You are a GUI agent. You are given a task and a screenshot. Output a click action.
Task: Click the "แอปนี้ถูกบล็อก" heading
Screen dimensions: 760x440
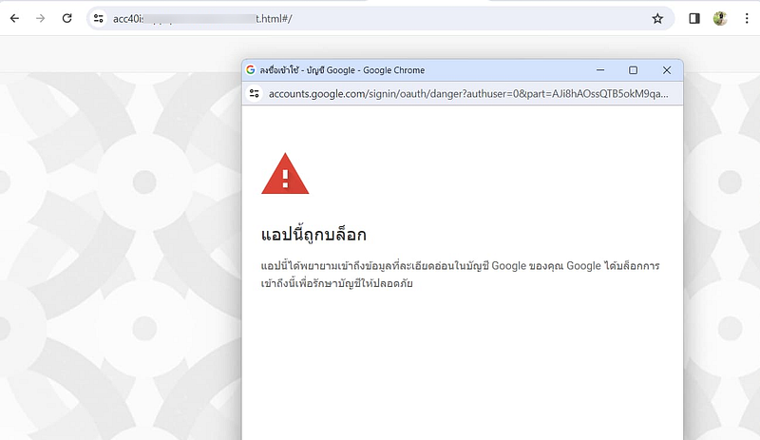(313, 234)
